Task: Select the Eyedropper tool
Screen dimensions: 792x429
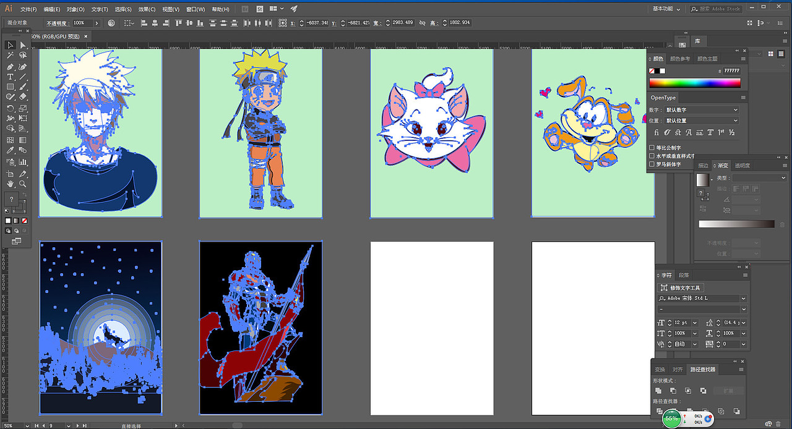Action: (x=10, y=151)
